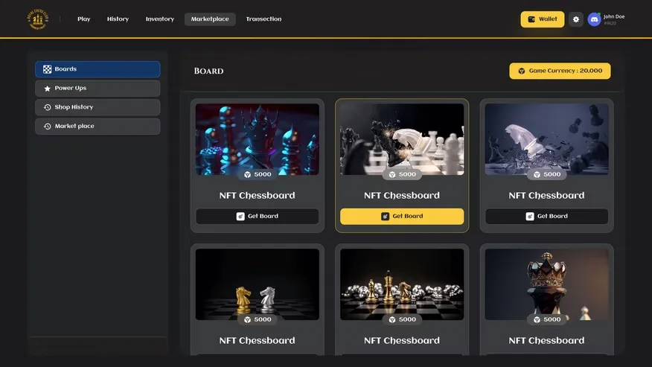This screenshot has height=367, width=652.
Task: Click the coin icon in Game Currency badge
Action: click(522, 71)
